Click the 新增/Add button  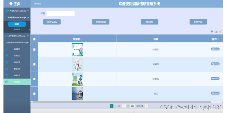coord(198,22)
